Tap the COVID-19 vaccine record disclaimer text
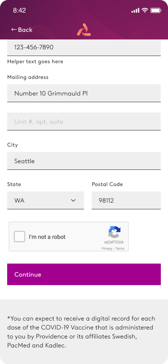This screenshot has width=168, height=364. 81,332
